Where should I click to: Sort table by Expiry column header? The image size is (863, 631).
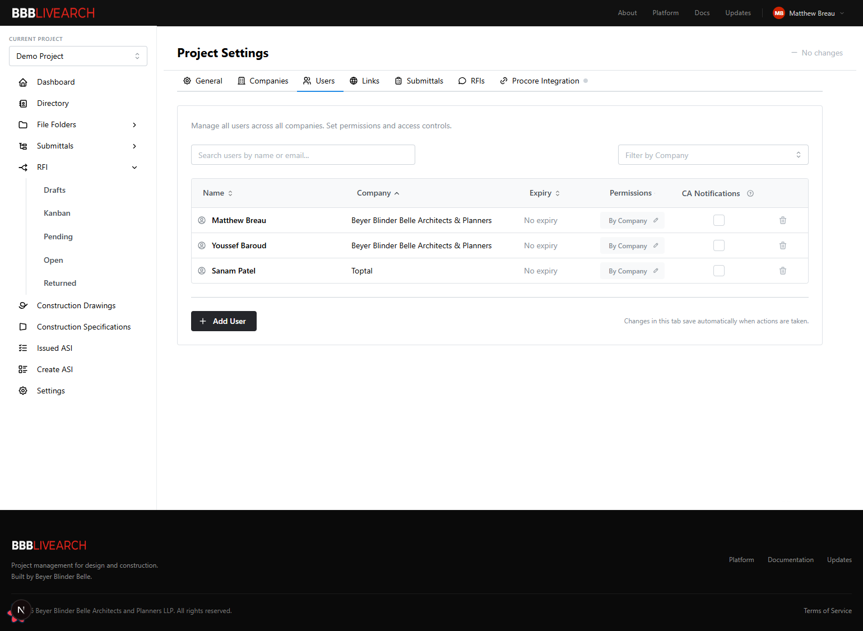point(545,193)
